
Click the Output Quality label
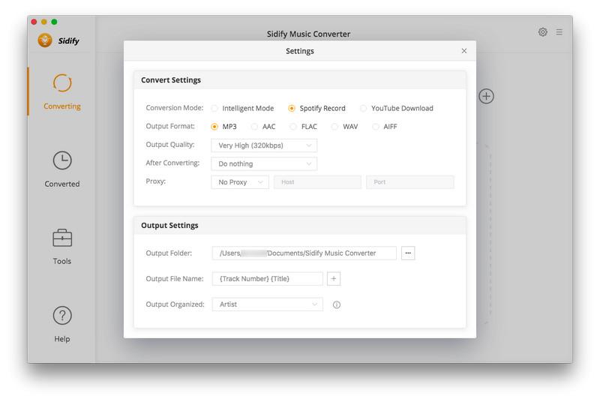pos(170,145)
